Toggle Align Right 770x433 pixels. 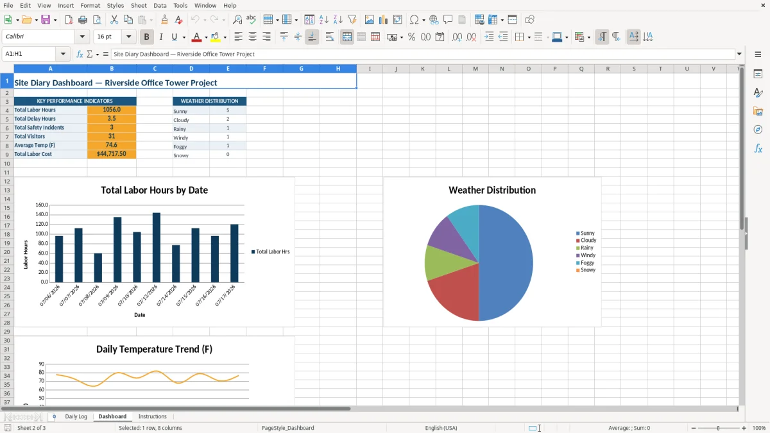point(266,37)
